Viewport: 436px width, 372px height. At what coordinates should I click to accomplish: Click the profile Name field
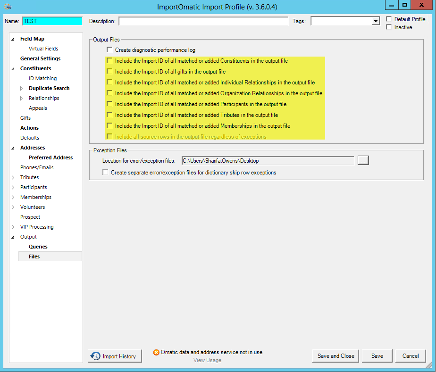pos(52,21)
